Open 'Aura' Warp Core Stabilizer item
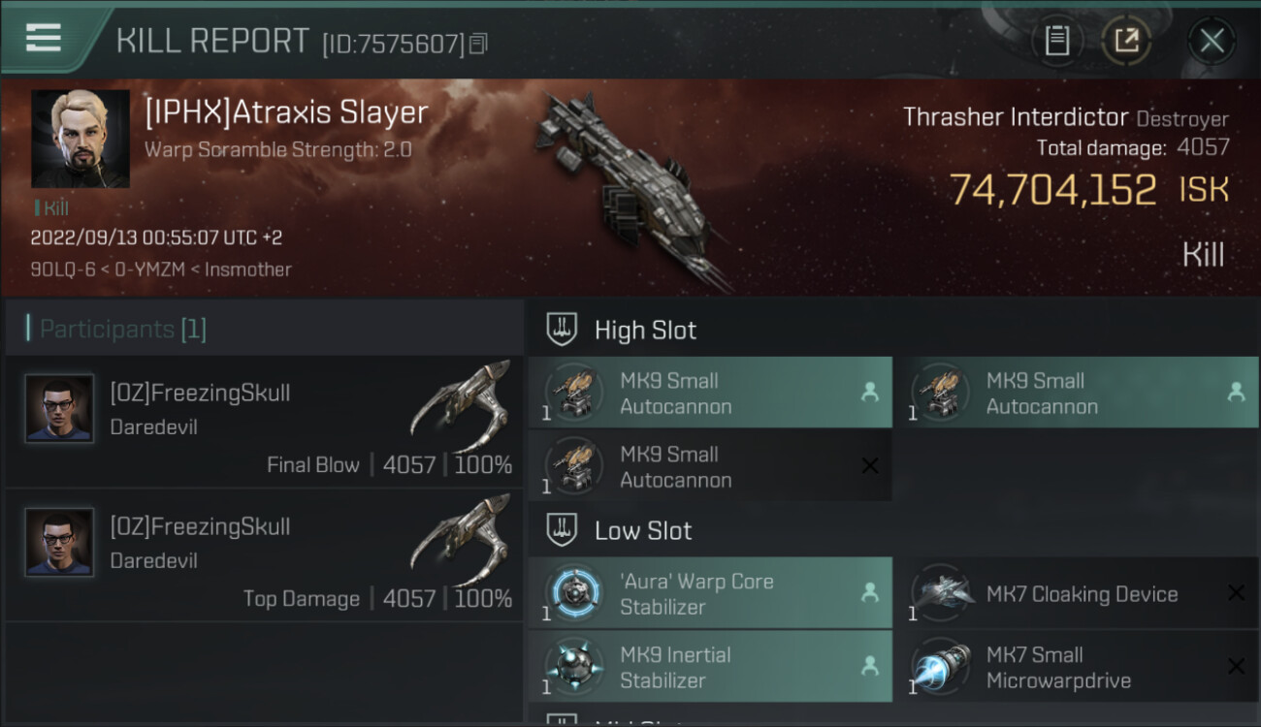The image size is (1261, 727). [x=710, y=593]
